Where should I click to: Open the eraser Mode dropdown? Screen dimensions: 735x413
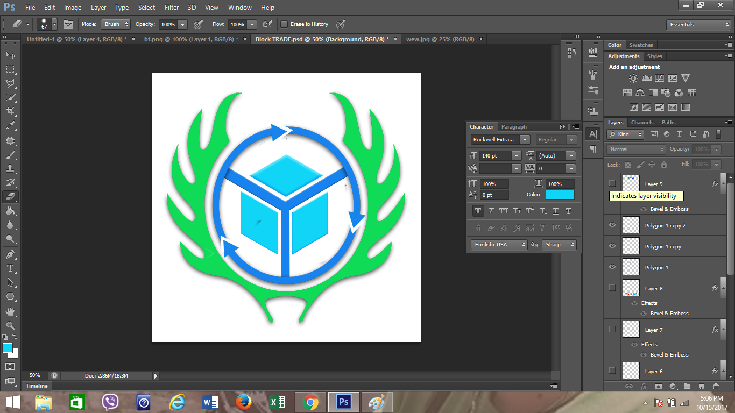pyautogui.click(x=116, y=24)
